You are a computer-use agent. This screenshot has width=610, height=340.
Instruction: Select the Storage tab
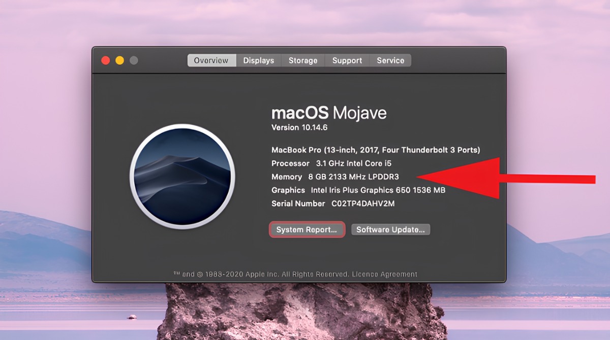point(302,60)
